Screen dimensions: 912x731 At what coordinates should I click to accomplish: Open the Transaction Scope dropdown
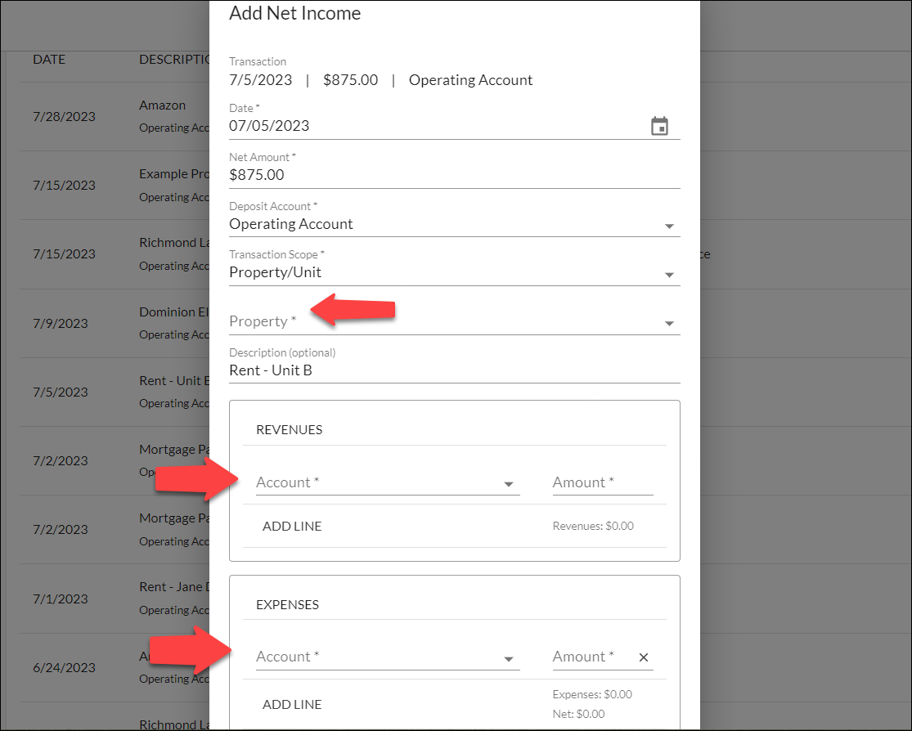point(671,276)
